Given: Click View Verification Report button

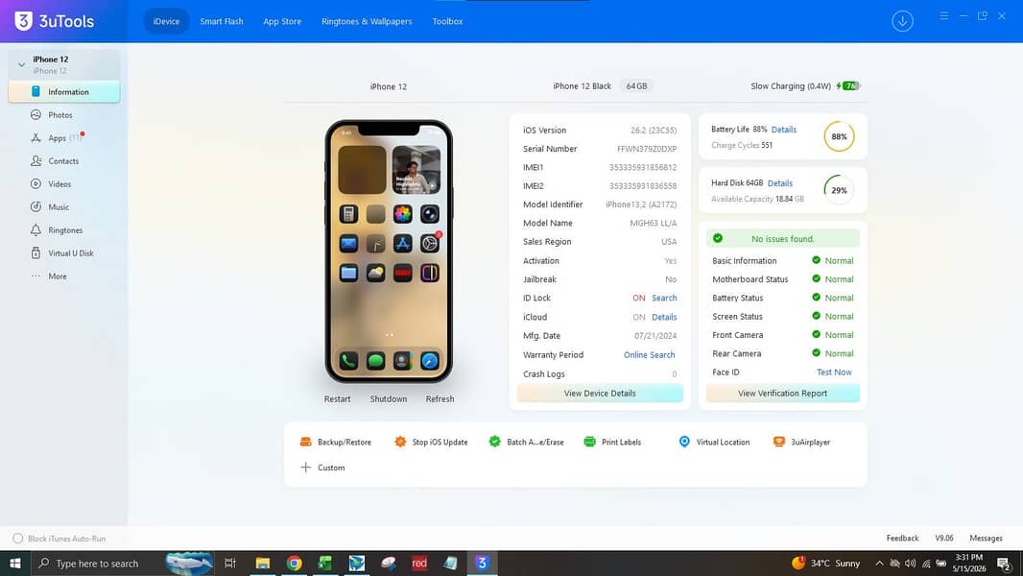Looking at the screenshot, I should (x=783, y=394).
